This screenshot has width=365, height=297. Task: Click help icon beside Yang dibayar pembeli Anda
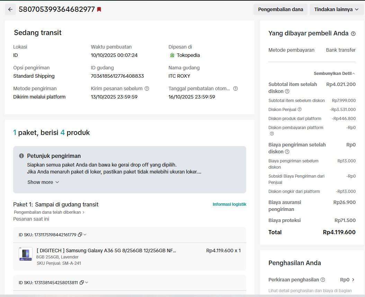click(354, 33)
